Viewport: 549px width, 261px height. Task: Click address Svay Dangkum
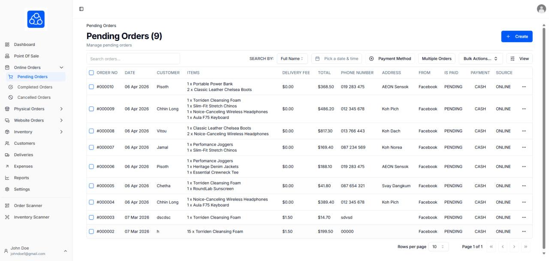[x=396, y=186]
